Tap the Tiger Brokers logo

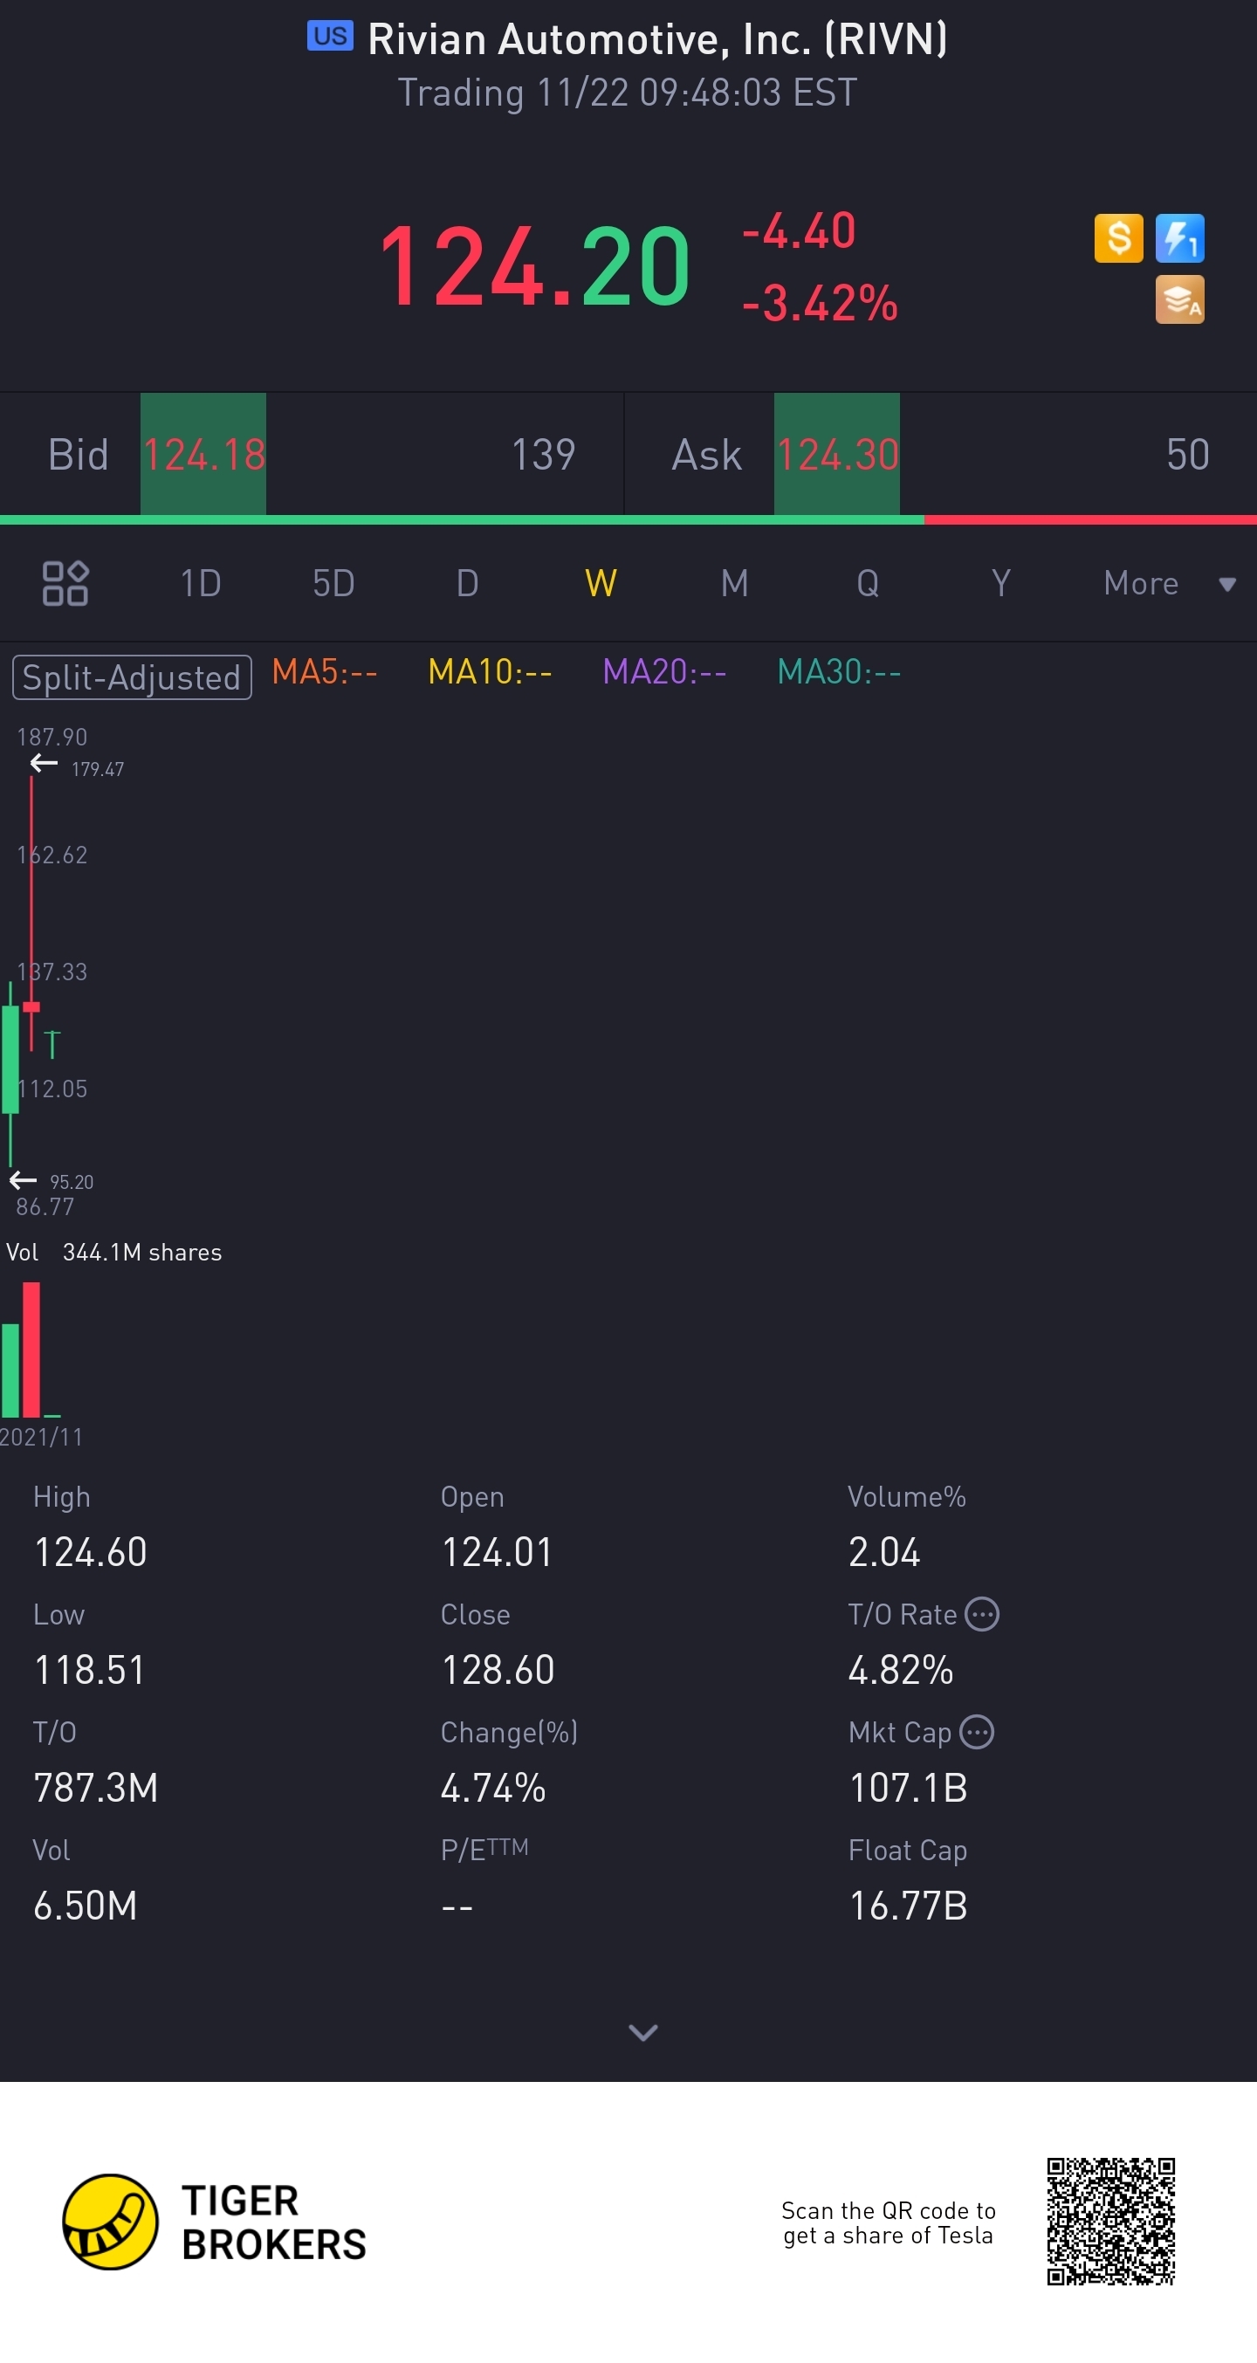coord(214,2222)
